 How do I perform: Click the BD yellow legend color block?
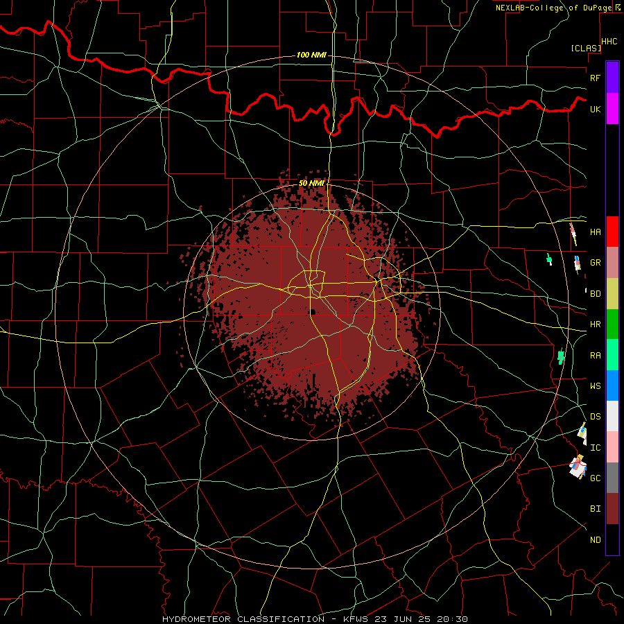coord(612,293)
